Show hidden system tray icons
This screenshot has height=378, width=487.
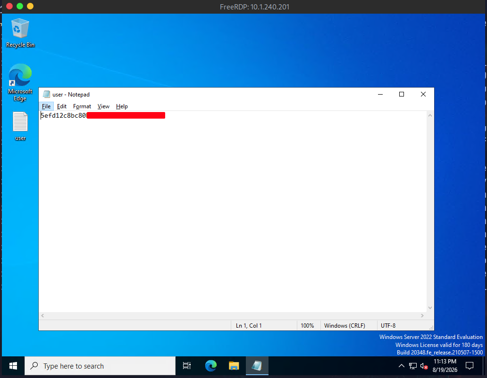point(401,366)
